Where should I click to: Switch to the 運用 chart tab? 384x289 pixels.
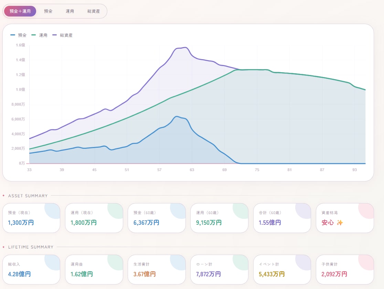pyautogui.click(x=70, y=11)
